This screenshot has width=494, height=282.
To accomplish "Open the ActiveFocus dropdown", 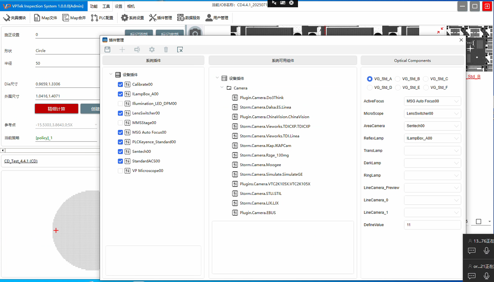I will tap(432, 101).
